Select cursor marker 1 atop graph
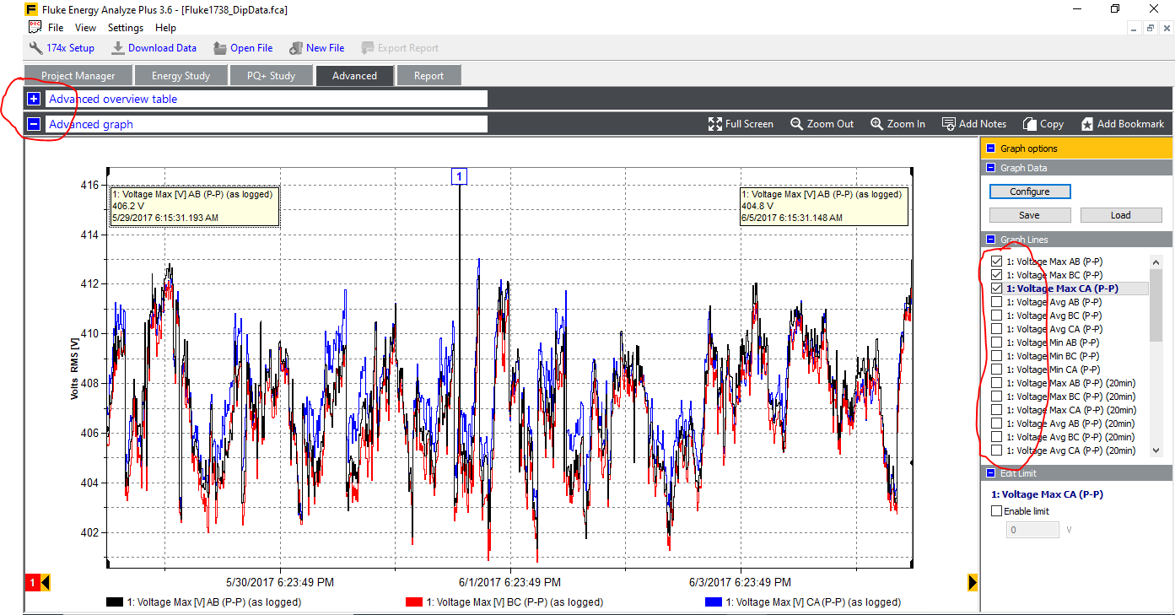The height and width of the screenshot is (615, 1175). (x=459, y=176)
